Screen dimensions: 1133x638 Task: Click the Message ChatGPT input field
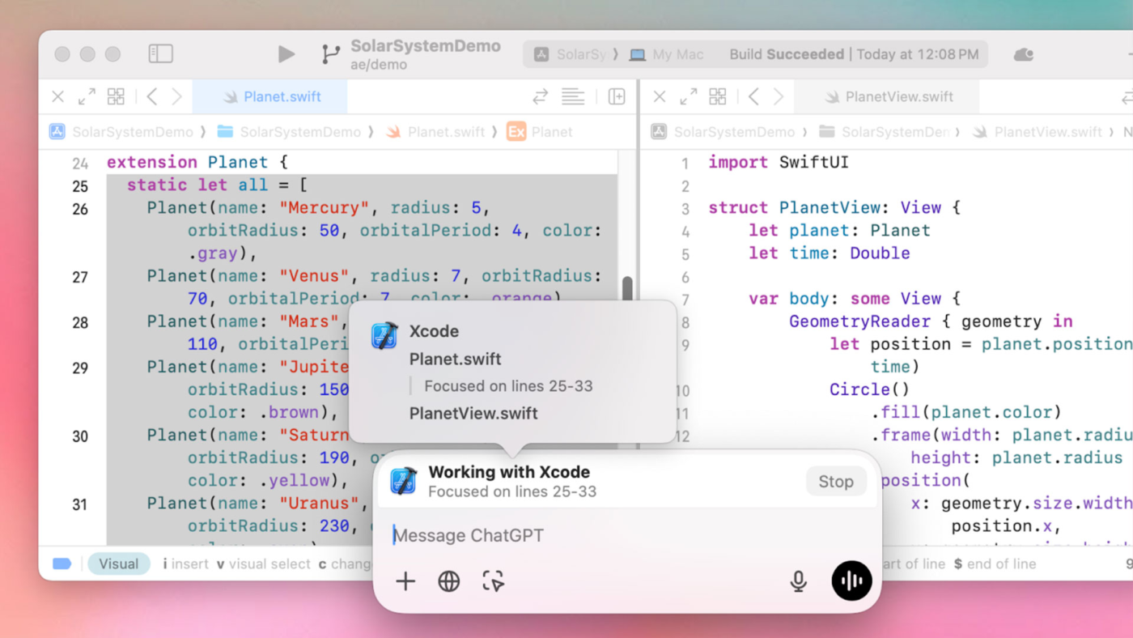click(x=615, y=535)
